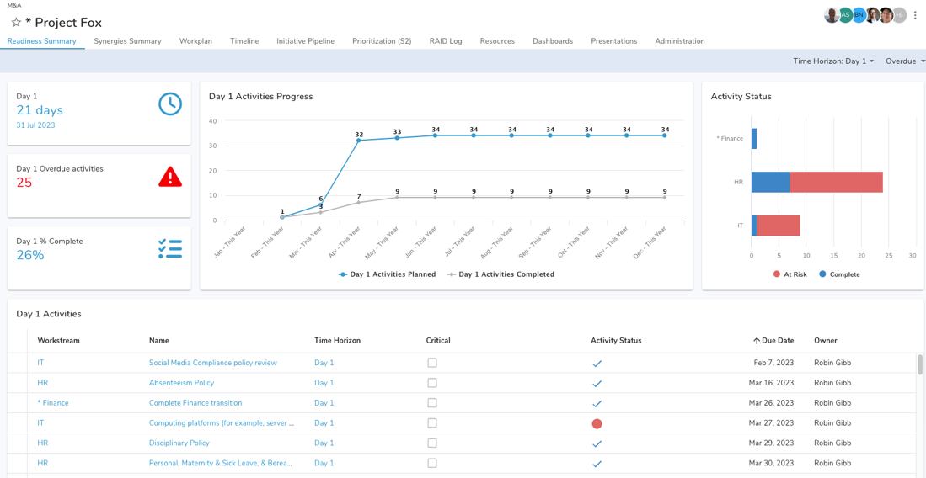926x478 pixels.
Task: Click the checkmark status for Social Media Compliance row
Action: [597, 364]
